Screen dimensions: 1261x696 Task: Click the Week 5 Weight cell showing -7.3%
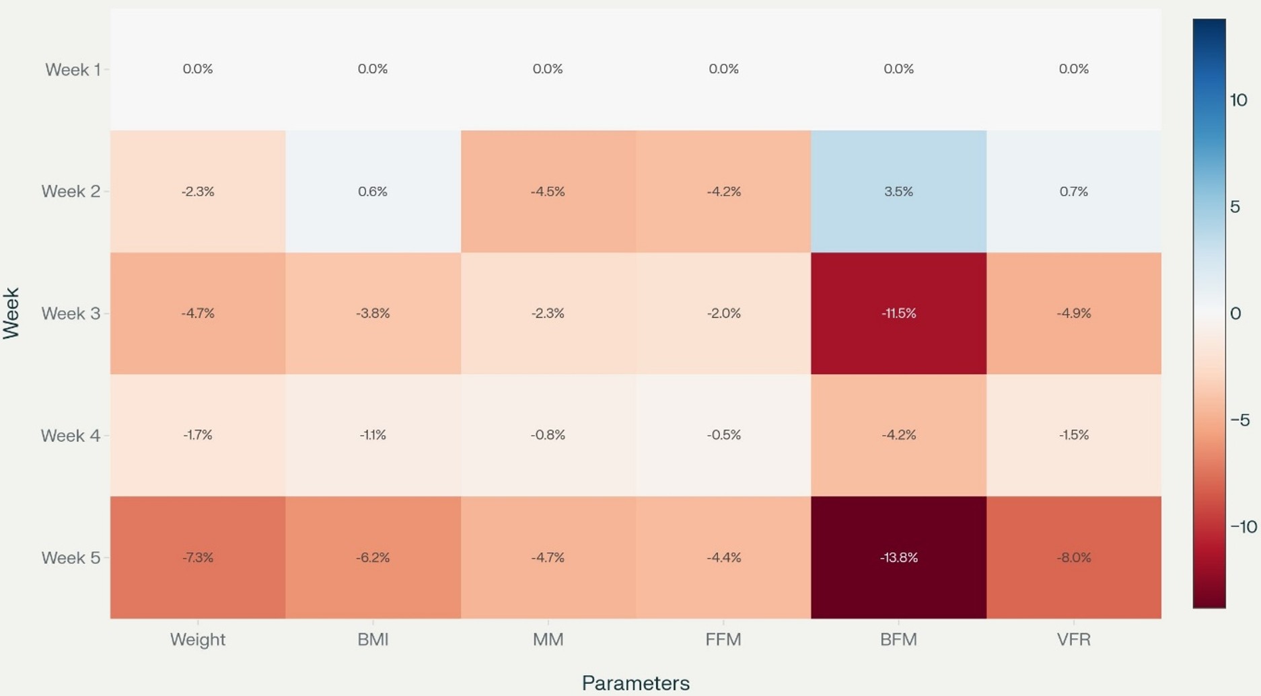click(x=198, y=557)
